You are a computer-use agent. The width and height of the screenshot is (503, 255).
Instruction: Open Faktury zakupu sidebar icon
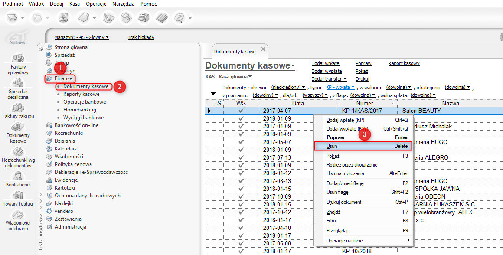coord(18,108)
